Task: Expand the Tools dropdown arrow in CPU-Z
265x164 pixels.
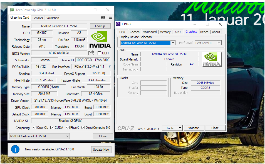Action: [x=180, y=128]
